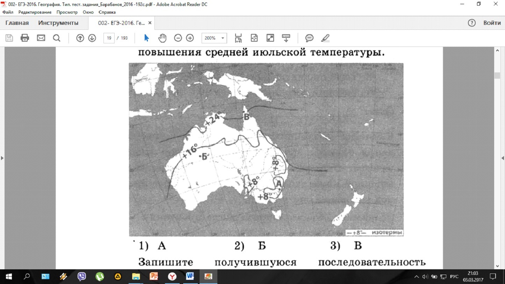Click the scrollbar down arrow
The height and width of the screenshot is (284, 505).
point(497,266)
